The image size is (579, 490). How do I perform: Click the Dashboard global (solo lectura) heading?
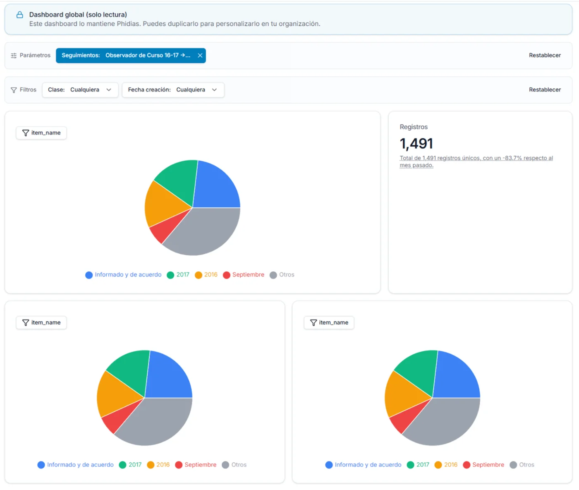pyautogui.click(x=78, y=15)
